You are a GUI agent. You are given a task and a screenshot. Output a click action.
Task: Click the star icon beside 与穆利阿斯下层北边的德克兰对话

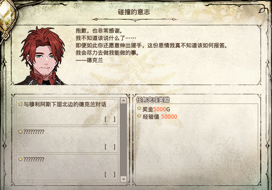coord(20,104)
